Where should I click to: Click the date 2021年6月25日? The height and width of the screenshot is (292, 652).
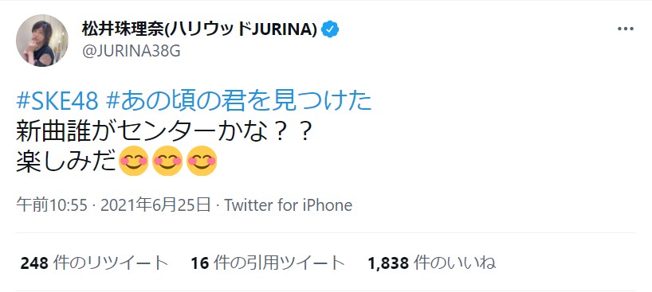coord(156,205)
